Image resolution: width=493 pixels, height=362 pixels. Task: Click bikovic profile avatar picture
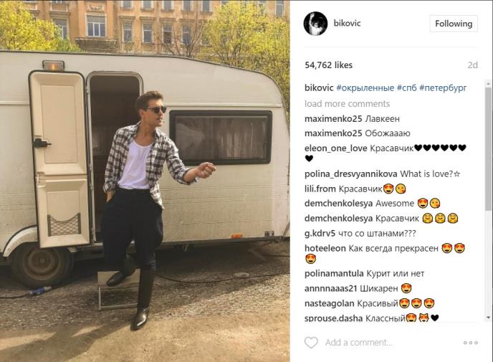[x=316, y=24]
